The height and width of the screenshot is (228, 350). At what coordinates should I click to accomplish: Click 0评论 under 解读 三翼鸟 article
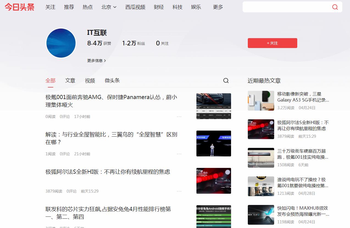65,154
